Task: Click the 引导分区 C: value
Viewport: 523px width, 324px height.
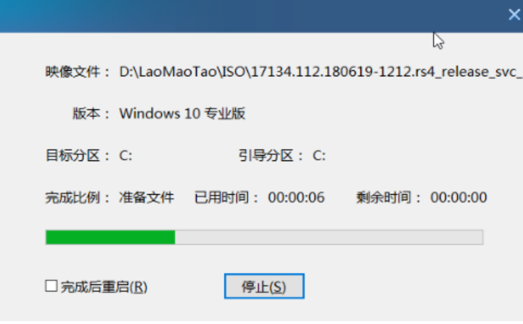Action: 319,156
